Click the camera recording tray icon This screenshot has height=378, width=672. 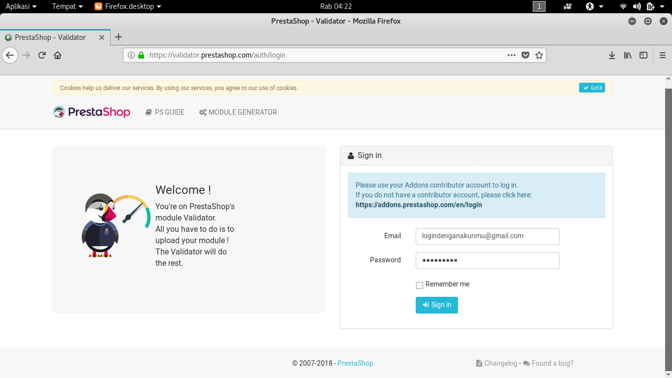click(x=568, y=6)
